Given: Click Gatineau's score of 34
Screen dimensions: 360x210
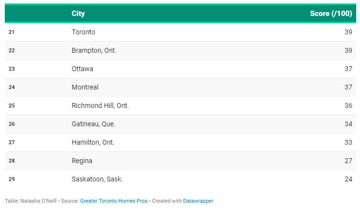Looking at the screenshot, I should (348, 124).
